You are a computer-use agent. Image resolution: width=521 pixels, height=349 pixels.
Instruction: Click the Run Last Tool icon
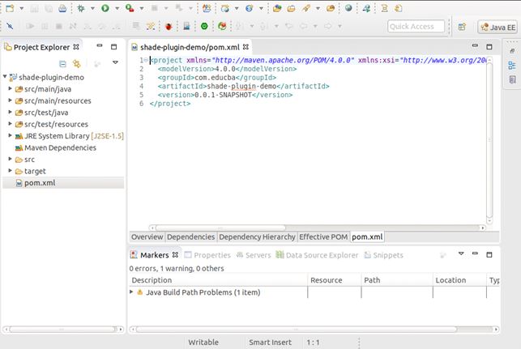coord(130,8)
